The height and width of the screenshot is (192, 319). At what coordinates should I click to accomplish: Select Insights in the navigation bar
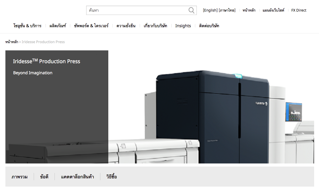point(183,26)
